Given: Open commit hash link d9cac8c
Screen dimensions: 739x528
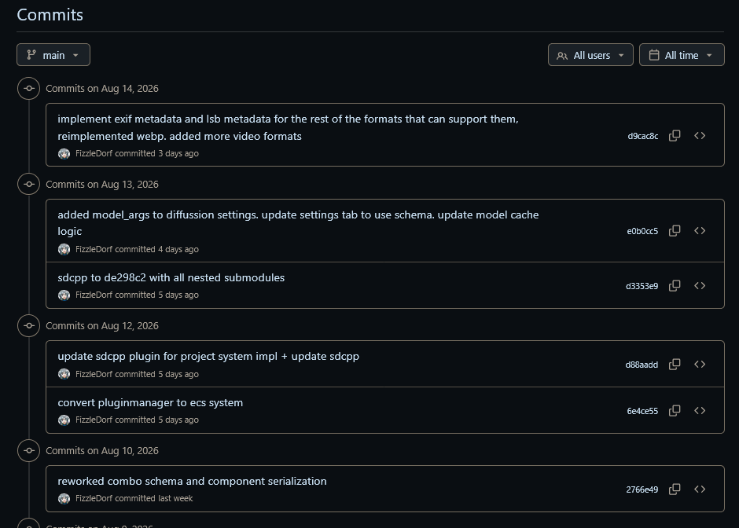Looking at the screenshot, I should pos(643,136).
